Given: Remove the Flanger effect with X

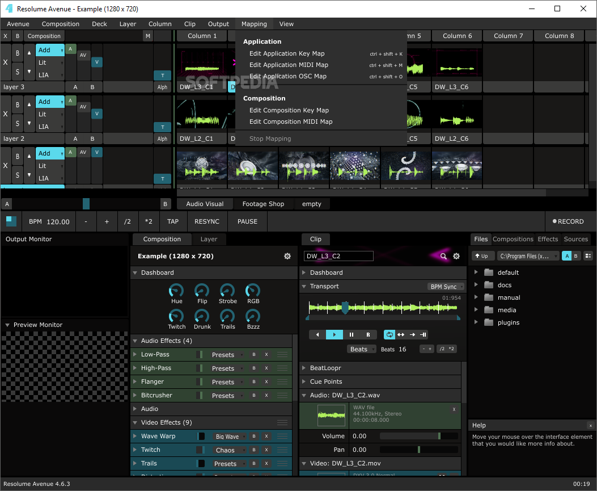Looking at the screenshot, I should click(x=266, y=381).
